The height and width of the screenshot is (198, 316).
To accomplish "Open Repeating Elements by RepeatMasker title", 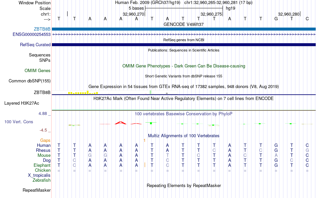I will 184,185.
